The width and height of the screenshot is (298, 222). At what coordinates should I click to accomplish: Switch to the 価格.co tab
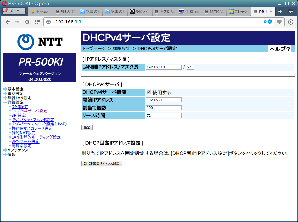pos(189,12)
